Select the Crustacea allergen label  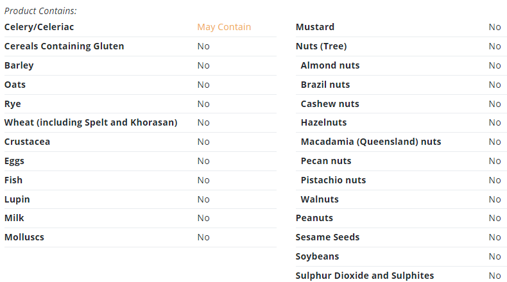(x=27, y=142)
